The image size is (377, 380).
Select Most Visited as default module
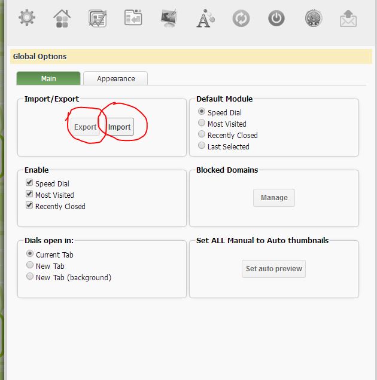202,123
